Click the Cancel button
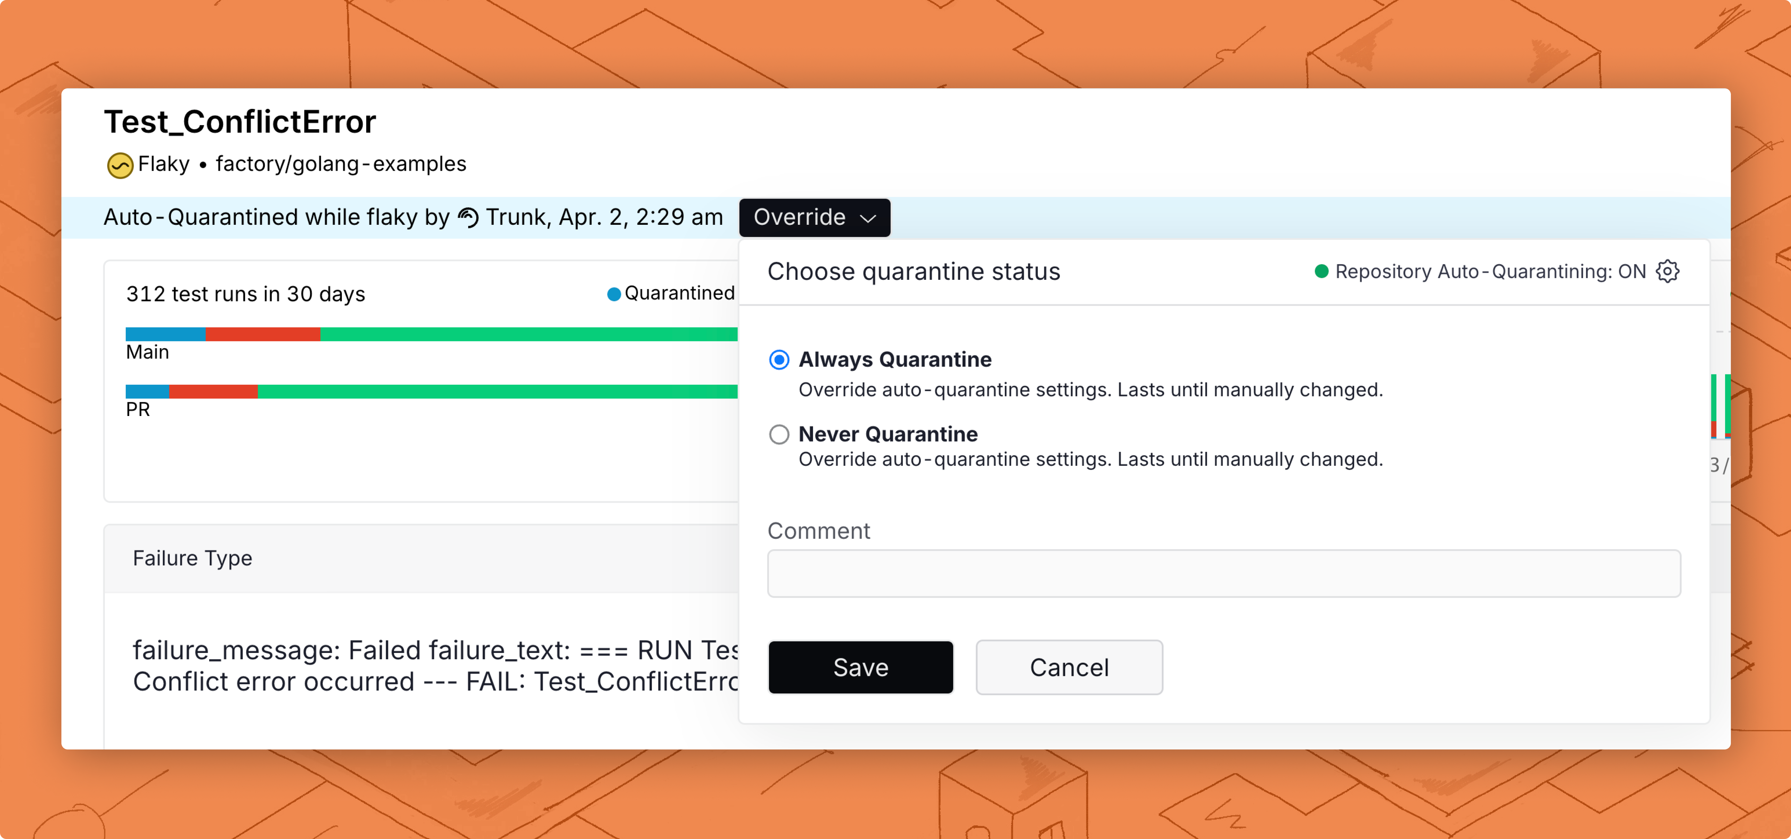The width and height of the screenshot is (1791, 839). tap(1069, 667)
